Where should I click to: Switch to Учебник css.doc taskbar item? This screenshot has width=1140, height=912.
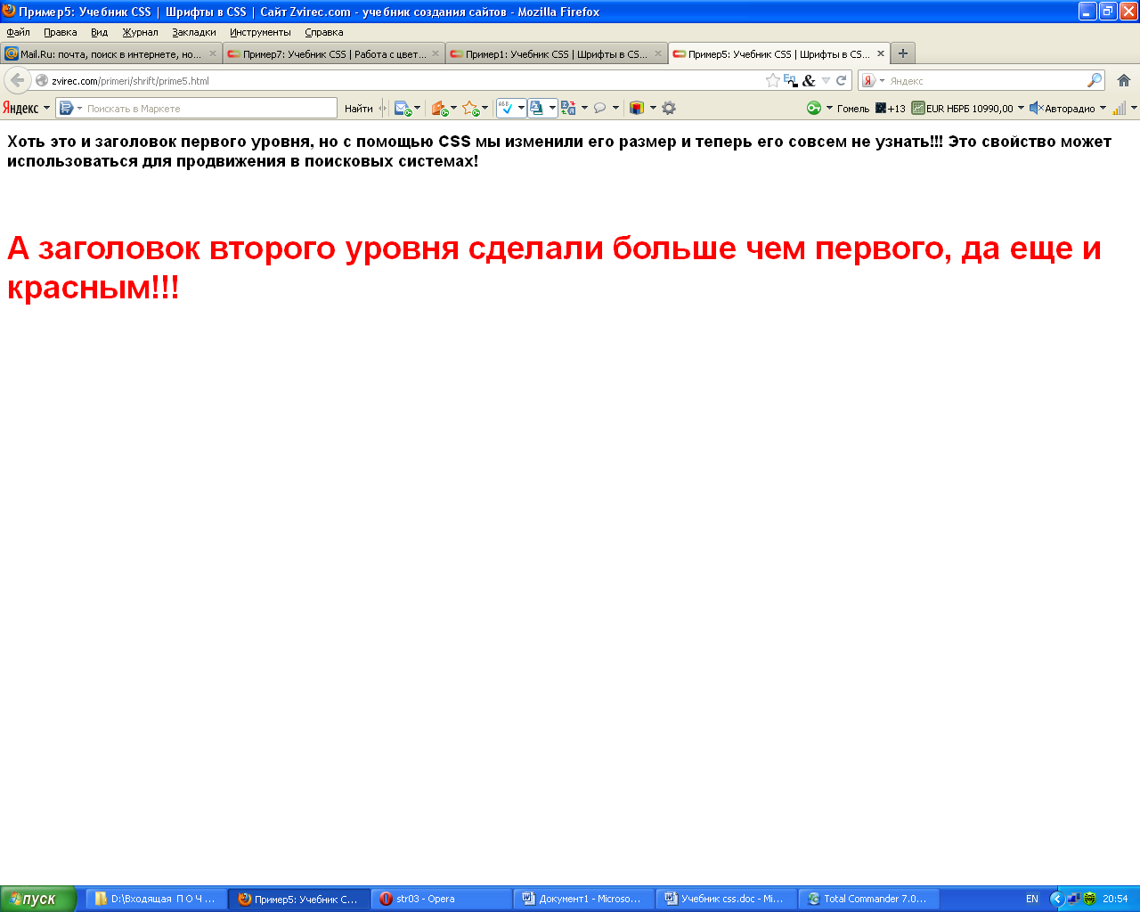(727, 899)
